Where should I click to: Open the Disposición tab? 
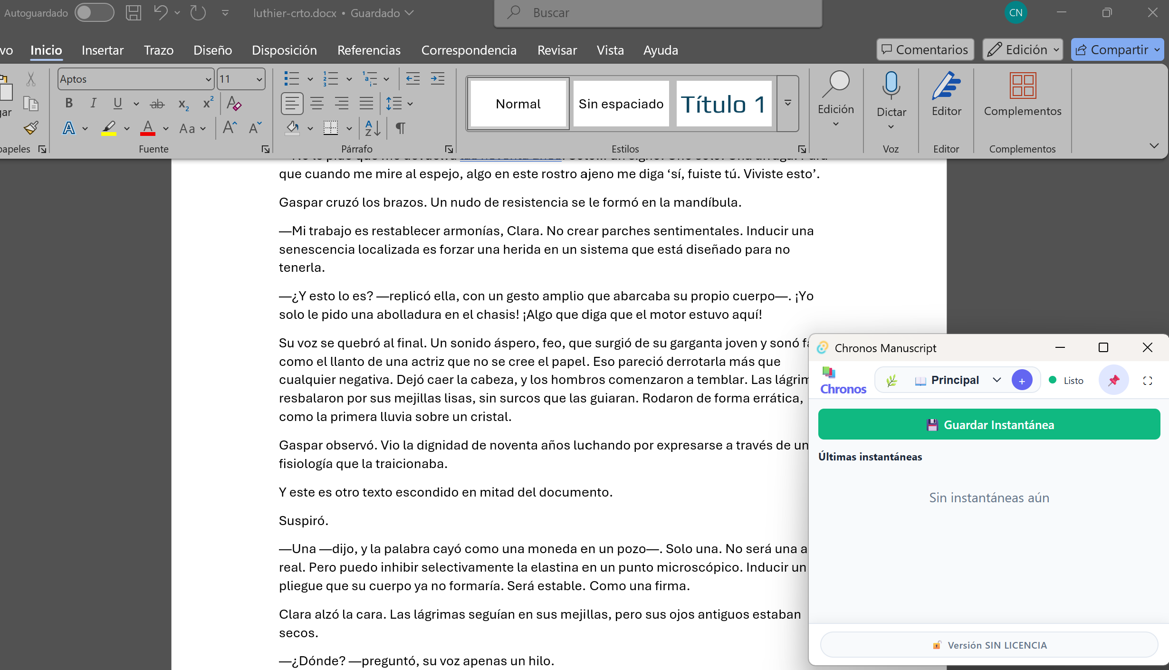point(284,50)
